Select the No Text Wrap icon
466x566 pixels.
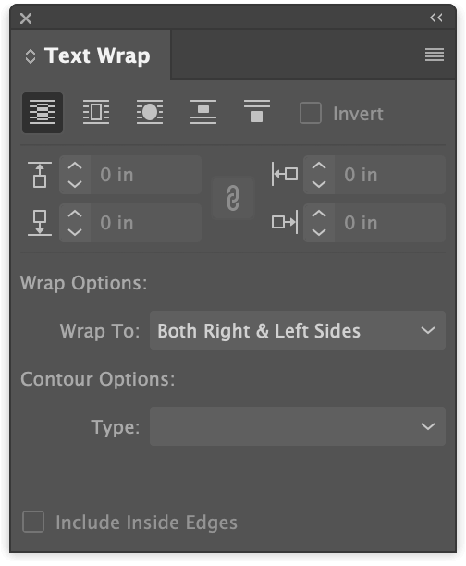point(43,113)
